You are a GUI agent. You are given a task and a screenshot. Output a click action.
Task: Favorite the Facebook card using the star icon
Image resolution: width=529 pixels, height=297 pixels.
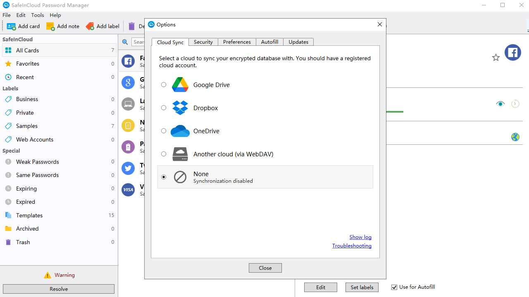click(496, 57)
